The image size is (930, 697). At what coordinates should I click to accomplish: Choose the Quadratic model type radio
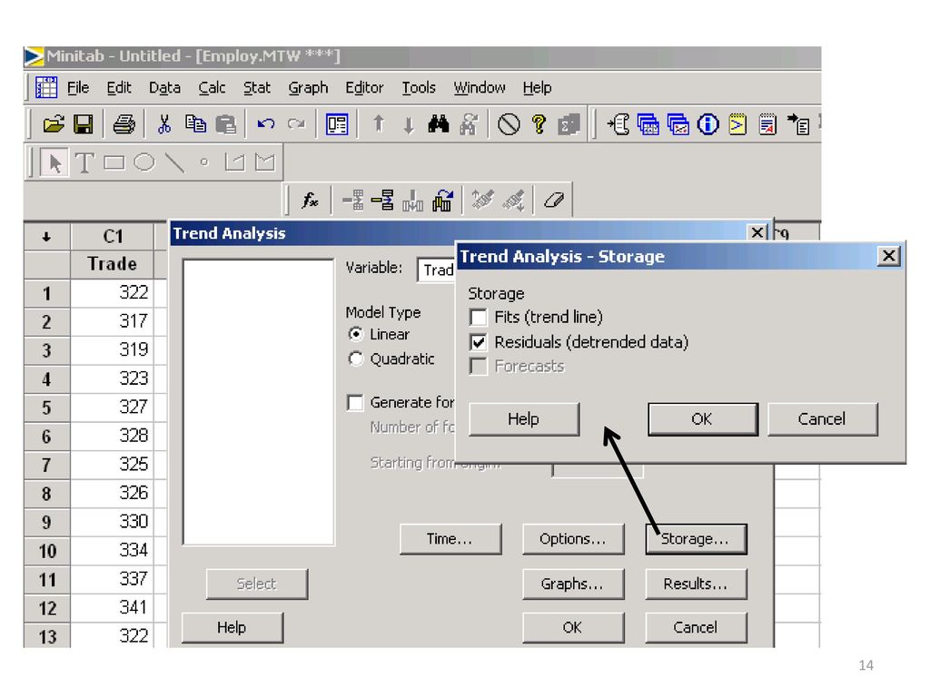click(x=355, y=359)
